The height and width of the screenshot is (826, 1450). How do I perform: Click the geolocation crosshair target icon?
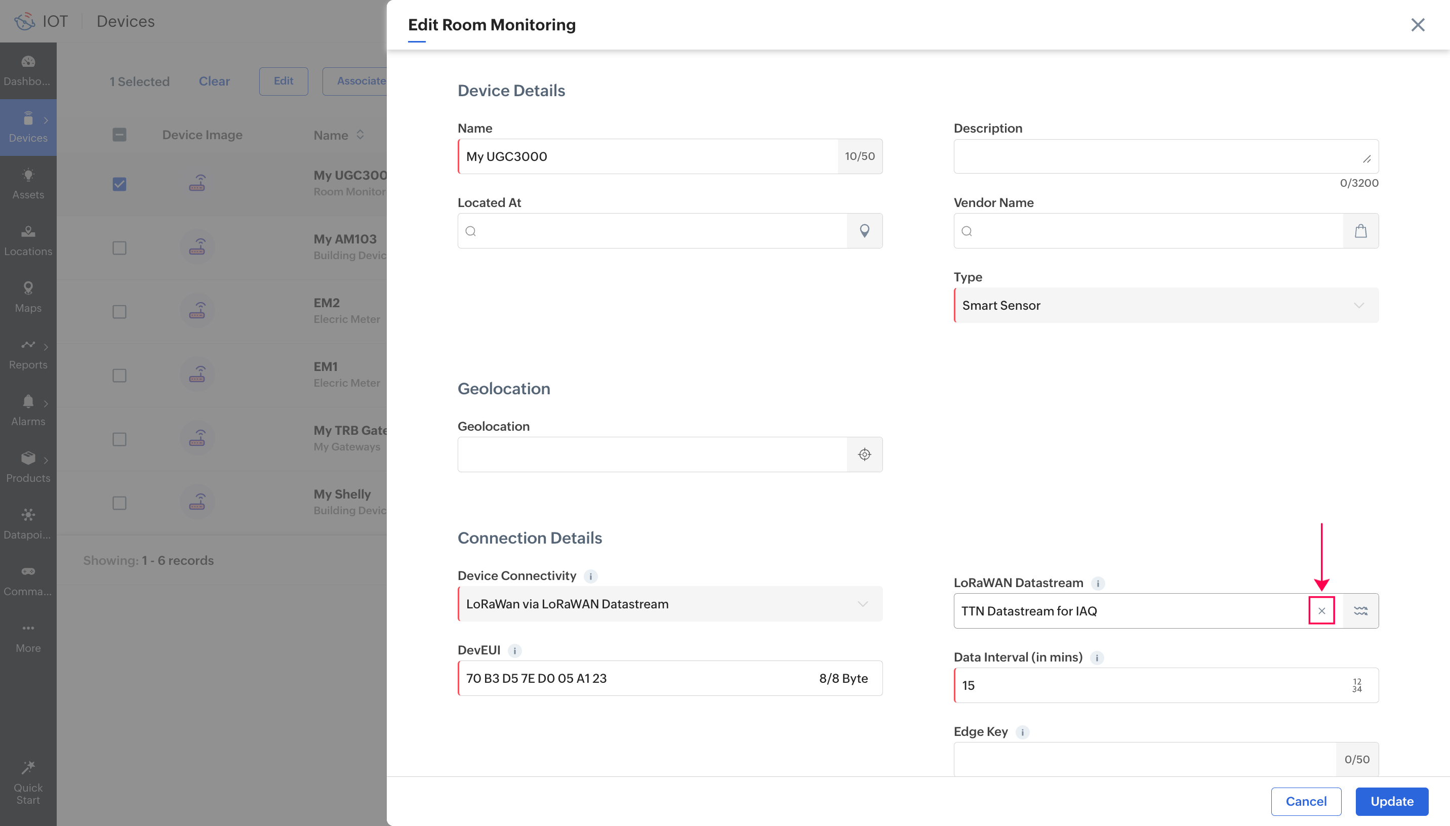tap(864, 455)
